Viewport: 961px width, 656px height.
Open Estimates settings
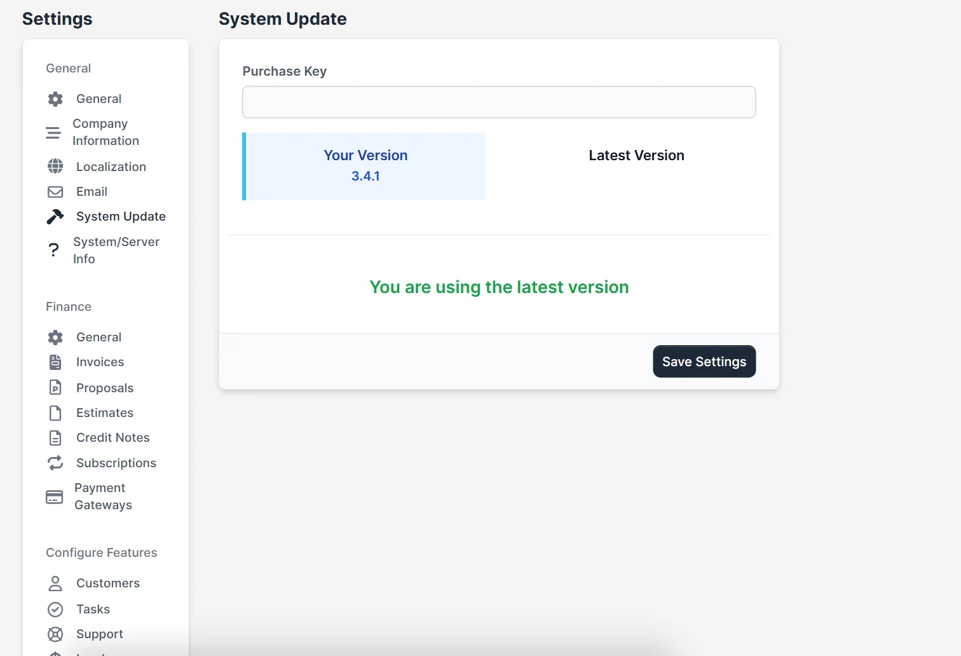[x=105, y=413]
